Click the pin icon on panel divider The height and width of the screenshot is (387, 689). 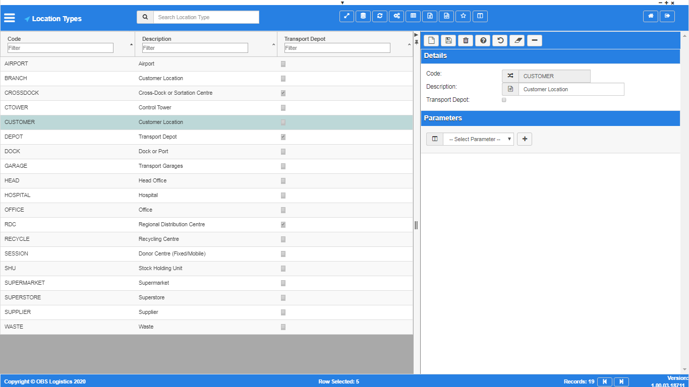click(417, 42)
